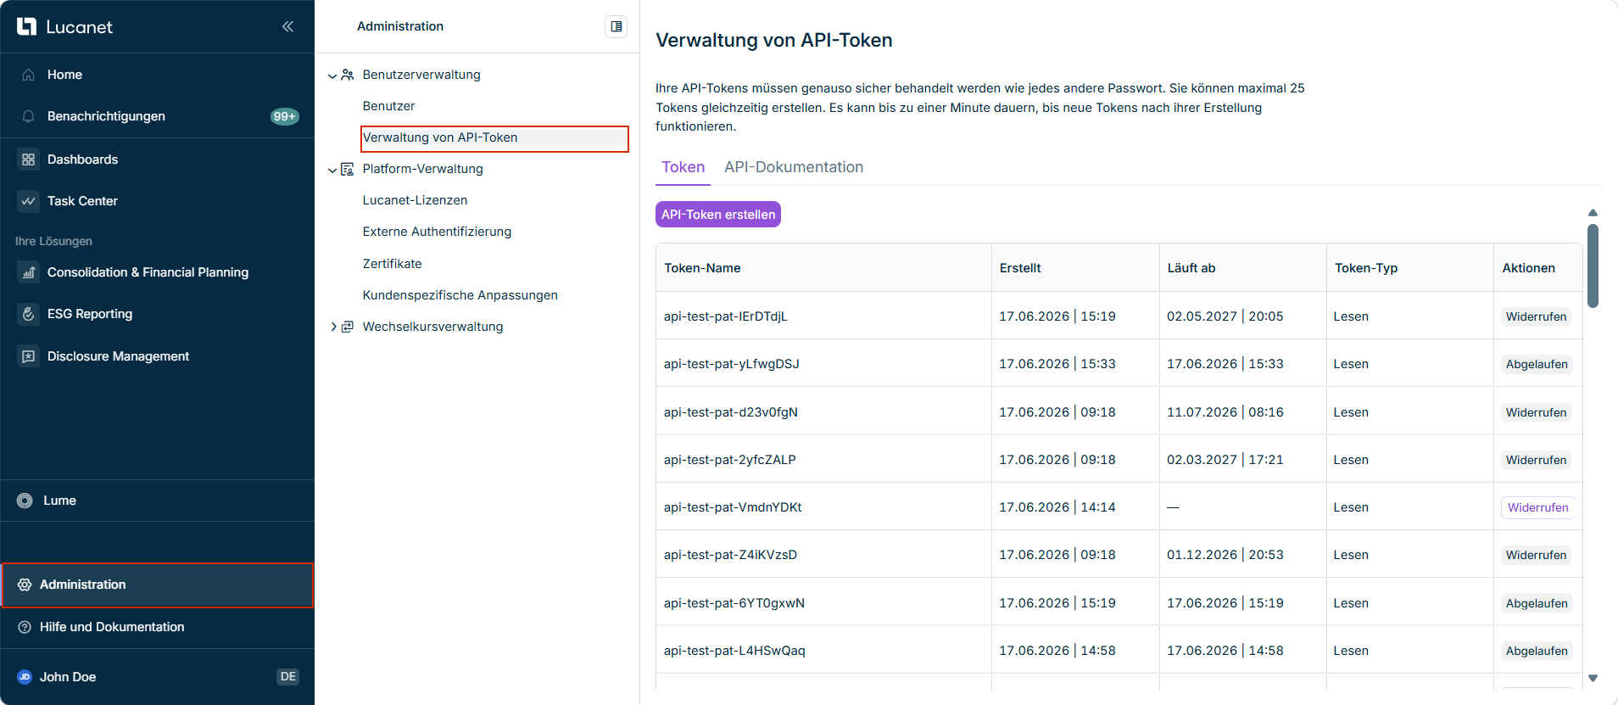Click the Disclosure Management icon
The width and height of the screenshot is (1618, 705).
pos(28,356)
